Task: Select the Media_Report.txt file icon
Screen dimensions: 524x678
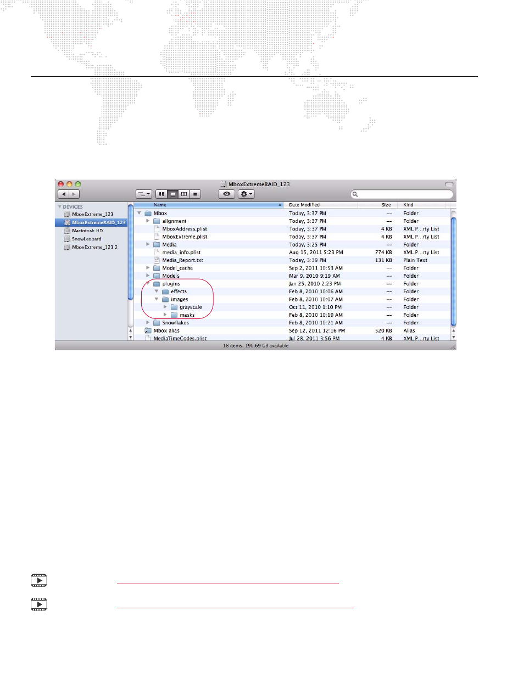Action: point(157,260)
